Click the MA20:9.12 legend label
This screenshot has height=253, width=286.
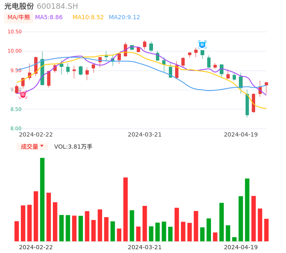point(124,18)
